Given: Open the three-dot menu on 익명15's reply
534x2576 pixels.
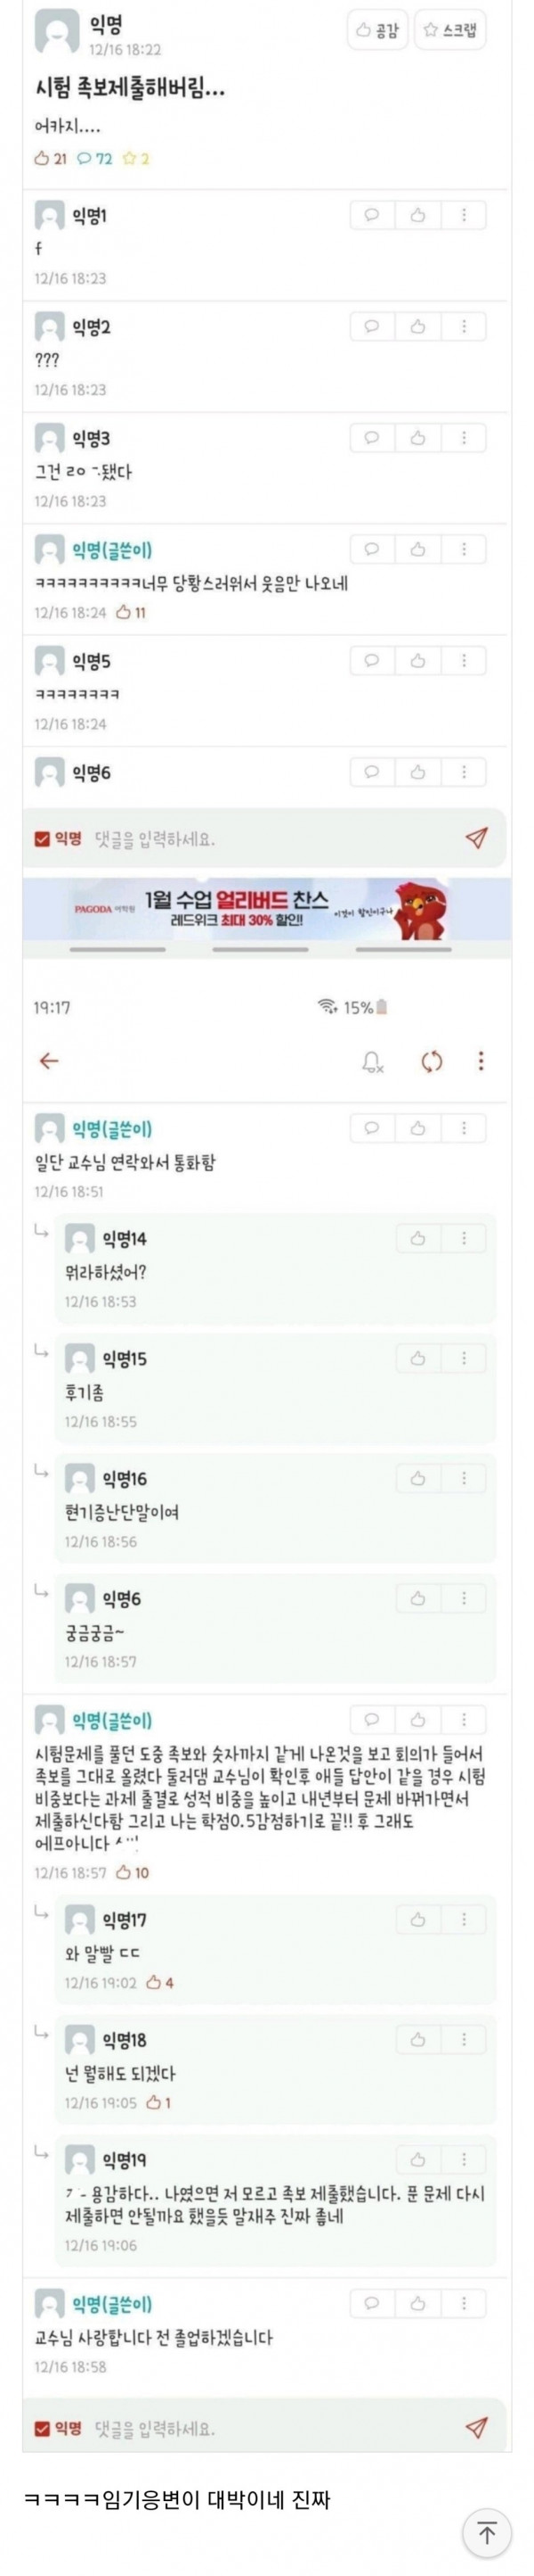Looking at the screenshot, I should tap(464, 1358).
